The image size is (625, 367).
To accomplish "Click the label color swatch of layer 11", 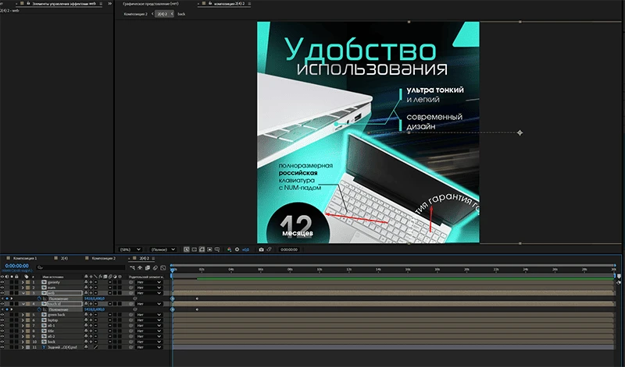I will point(27,347).
